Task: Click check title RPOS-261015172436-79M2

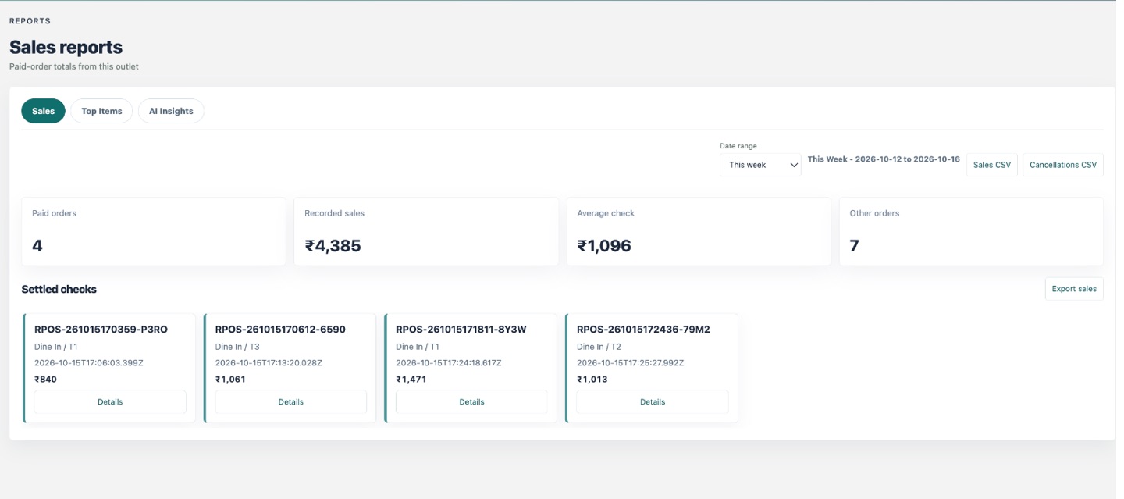Action: click(x=643, y=330)
